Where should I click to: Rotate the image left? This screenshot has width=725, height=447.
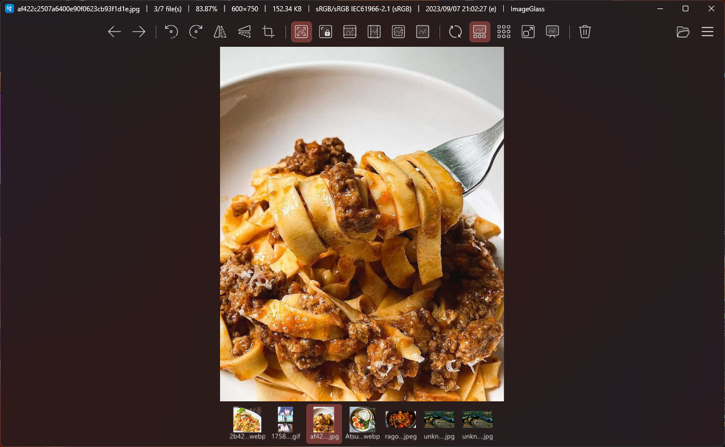172,32
